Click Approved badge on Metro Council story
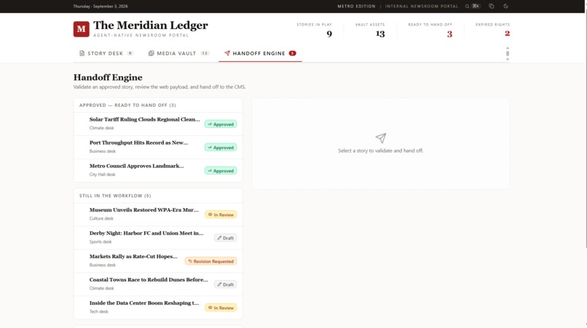 coord(221,170)
